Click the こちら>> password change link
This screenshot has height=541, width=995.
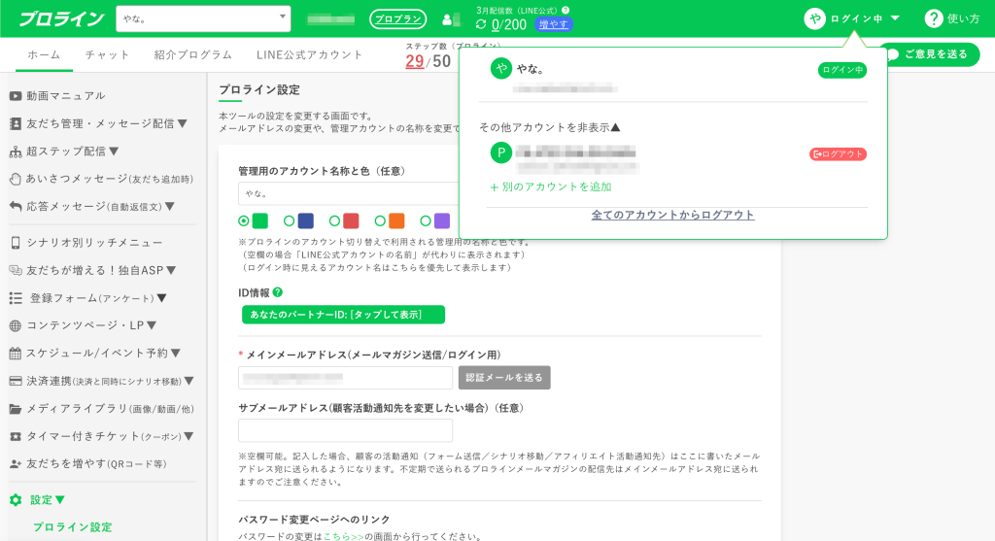(343, 536)
